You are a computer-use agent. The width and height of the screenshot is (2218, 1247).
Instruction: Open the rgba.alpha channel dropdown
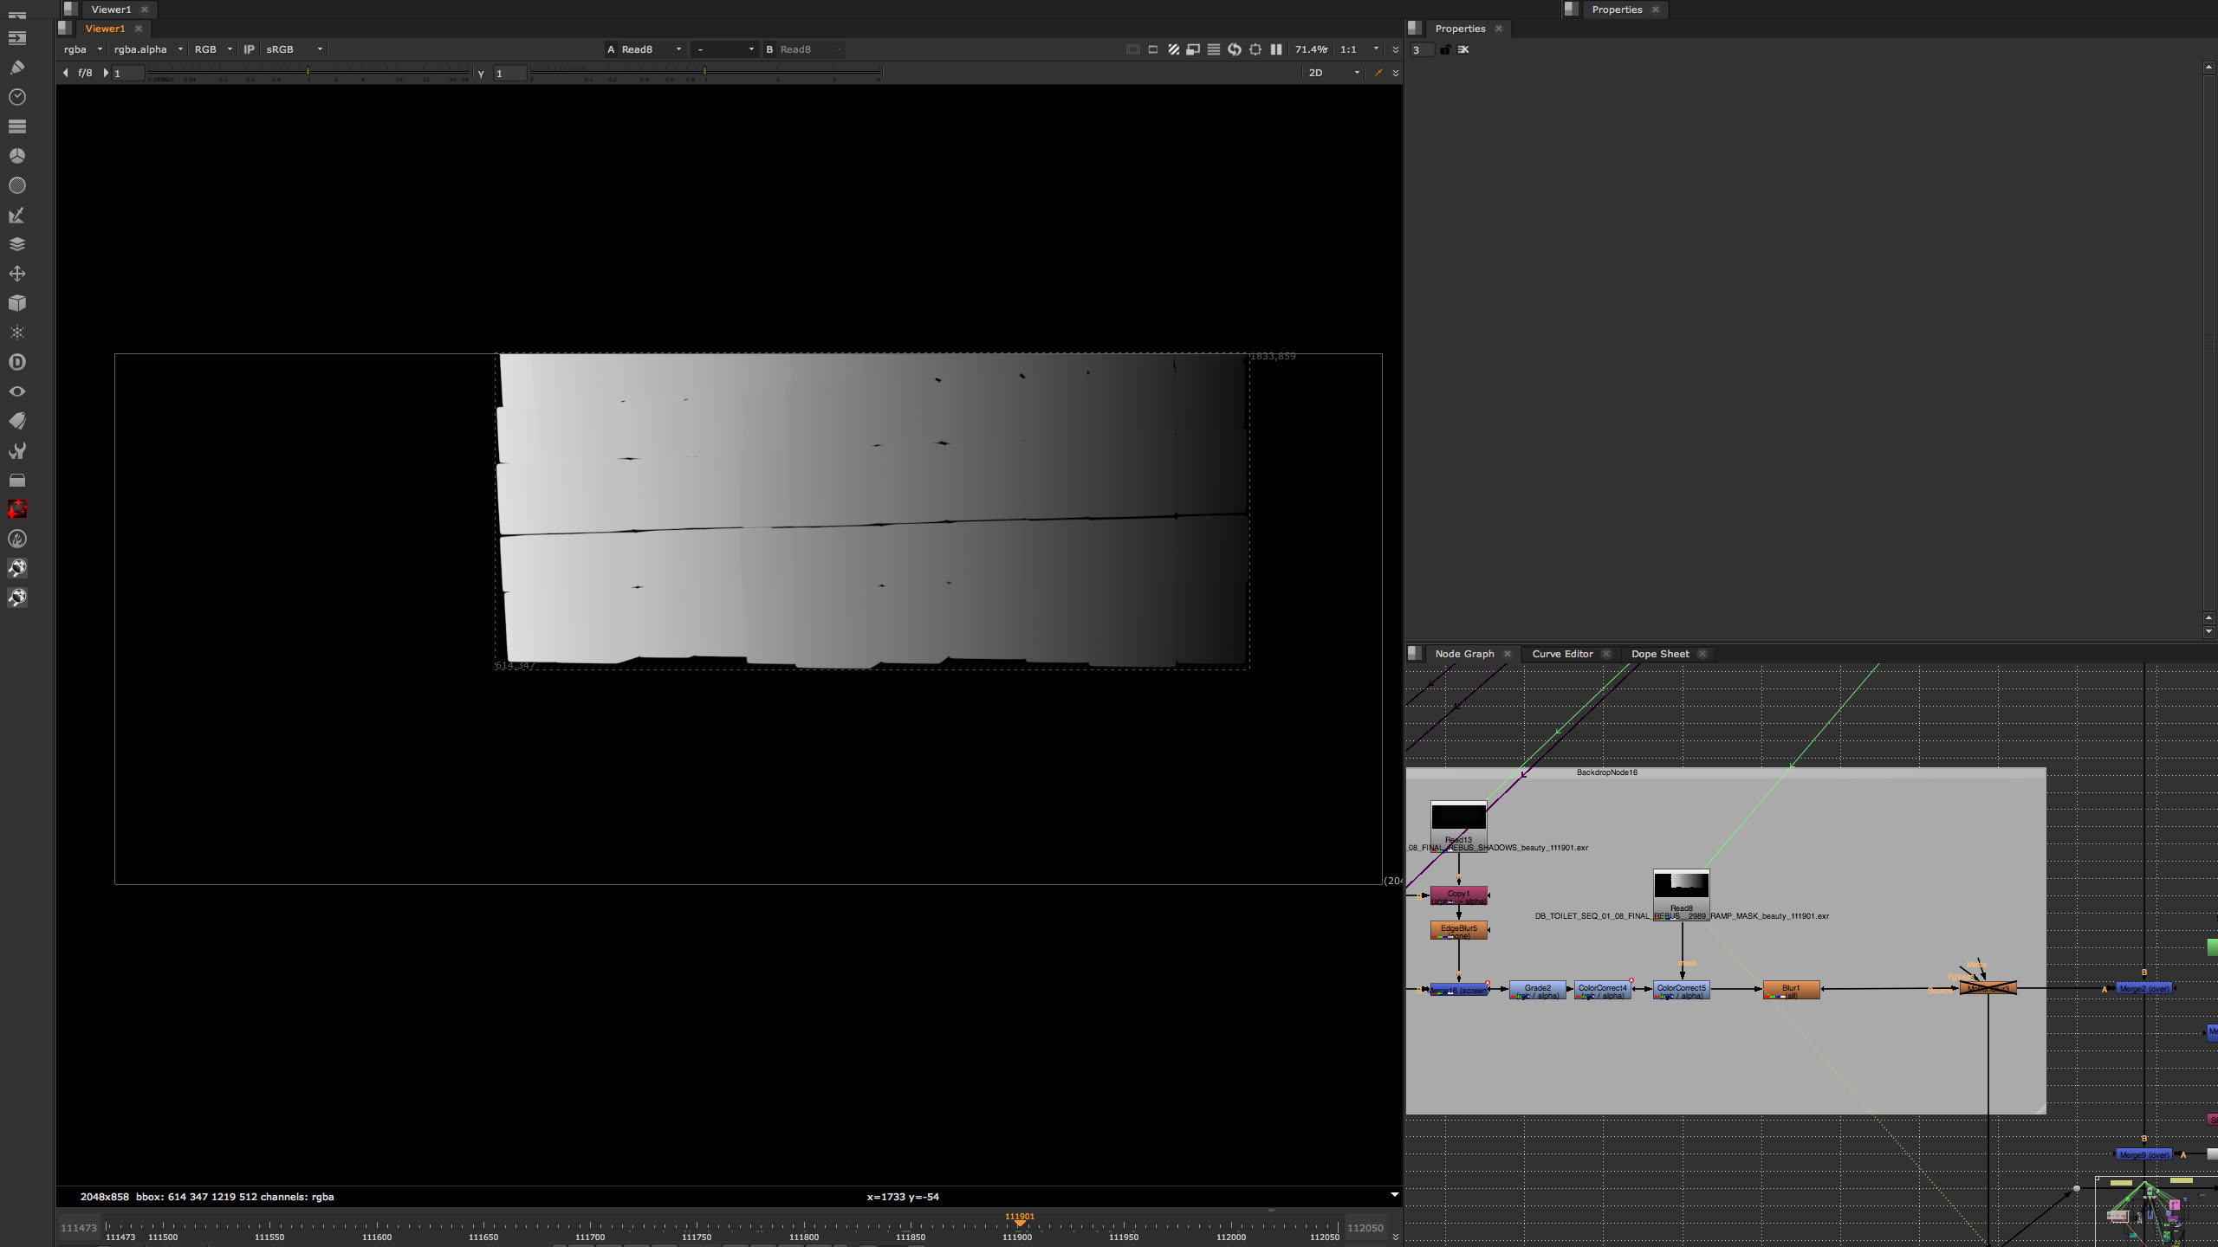coord(148,49)
